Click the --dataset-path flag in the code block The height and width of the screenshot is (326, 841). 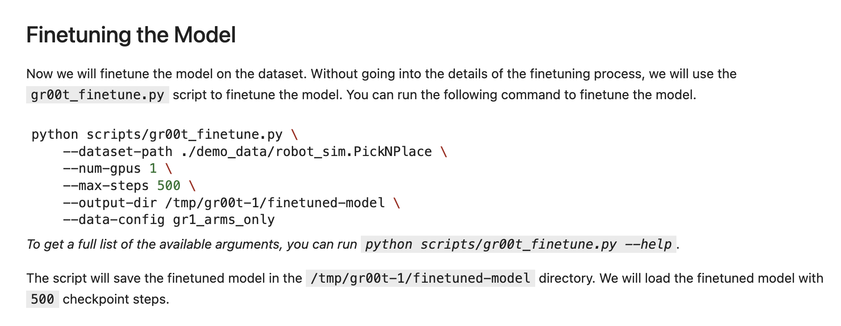click(x=117, y=152)
